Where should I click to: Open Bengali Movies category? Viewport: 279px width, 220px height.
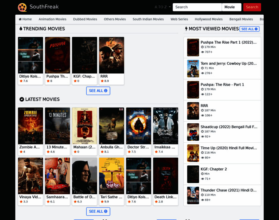coord(241,19)
